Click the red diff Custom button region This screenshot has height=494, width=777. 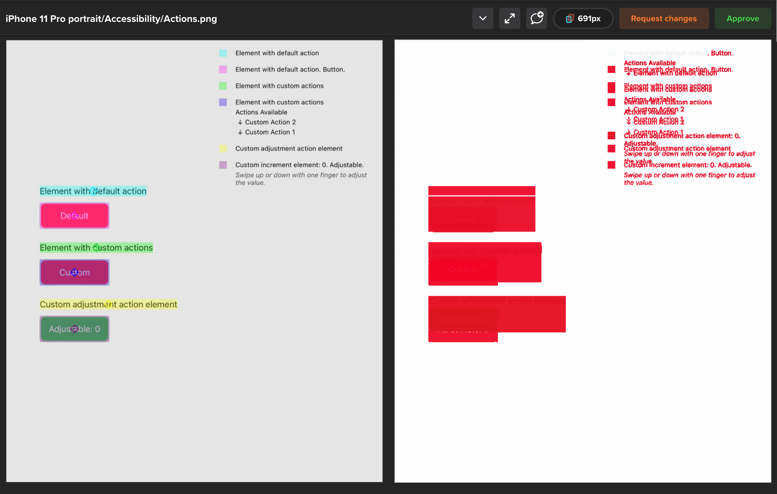(x=463, y=269)
